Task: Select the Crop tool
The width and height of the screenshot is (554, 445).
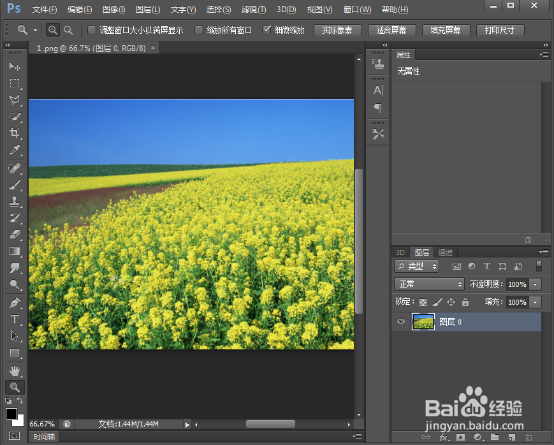Action: point(15,133)
